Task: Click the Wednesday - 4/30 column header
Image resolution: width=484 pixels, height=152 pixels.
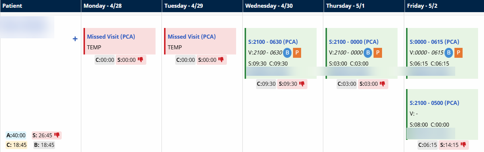Action: (270, 6)
